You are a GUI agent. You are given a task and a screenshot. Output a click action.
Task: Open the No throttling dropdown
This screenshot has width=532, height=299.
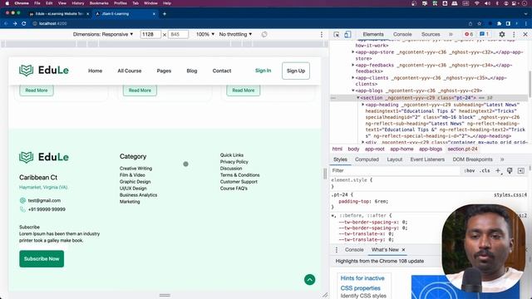click(235, 34)
